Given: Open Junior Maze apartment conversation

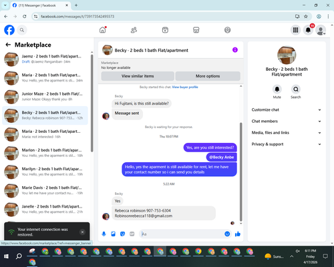Looking at the screenshot, I should [x=45, y=97].
